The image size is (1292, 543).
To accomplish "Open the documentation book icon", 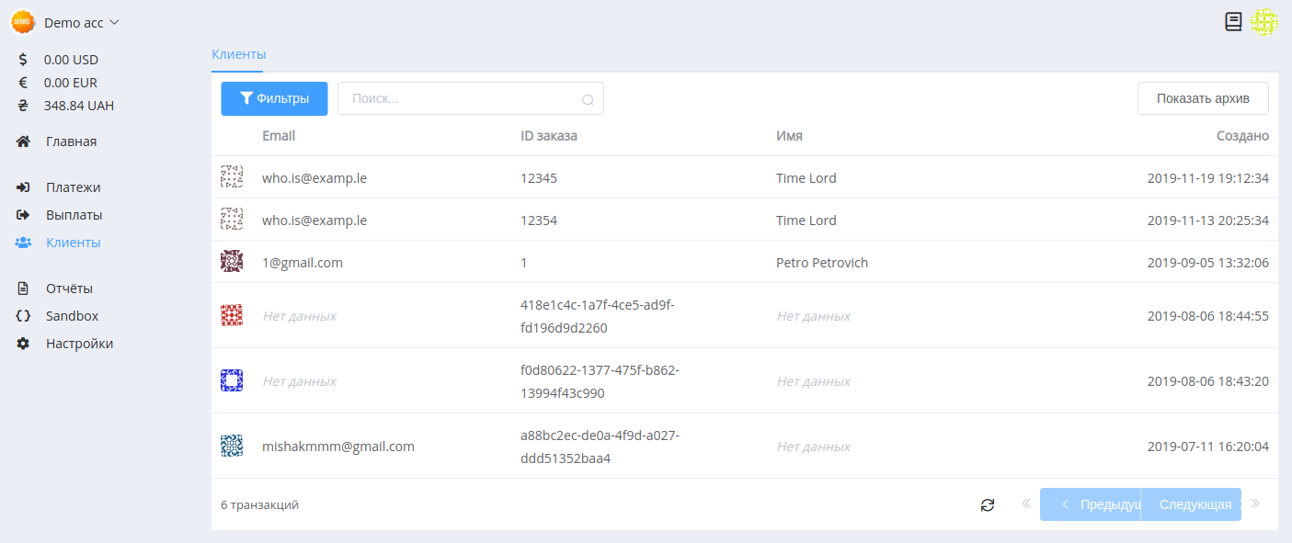I will [x=1233, y=22].
